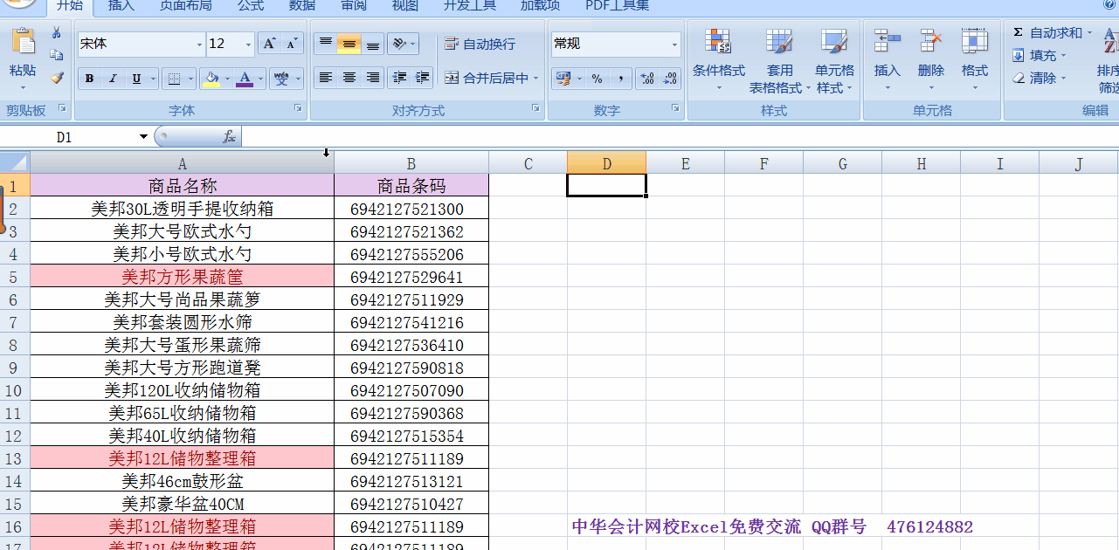
Task: Open fill color dropdown arrow
Action: (x=227, y=79)
